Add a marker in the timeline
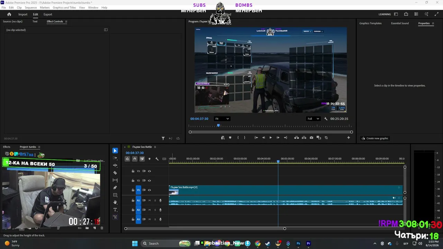 150,159
